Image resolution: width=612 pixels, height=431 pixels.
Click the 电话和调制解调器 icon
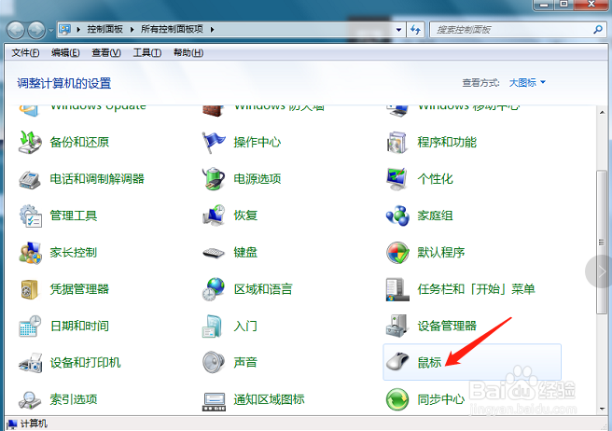(x=30, y=179)
